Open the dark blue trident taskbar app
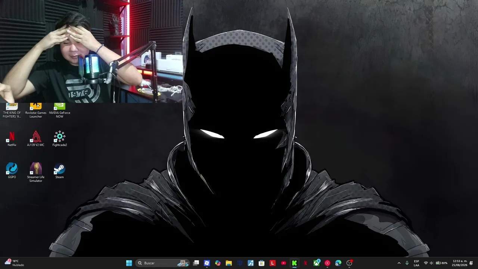Image resolution: width=478 pixels, height=269 pixels. tap(240, 263)
